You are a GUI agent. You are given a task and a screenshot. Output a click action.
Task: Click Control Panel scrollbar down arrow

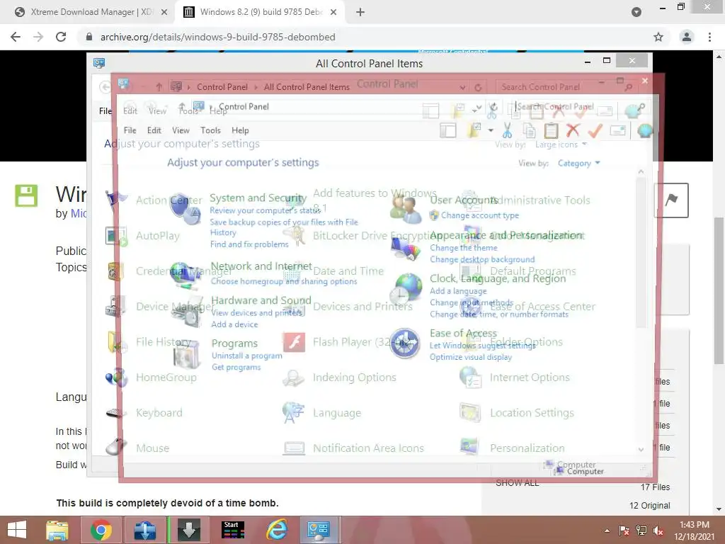(641, 449)
